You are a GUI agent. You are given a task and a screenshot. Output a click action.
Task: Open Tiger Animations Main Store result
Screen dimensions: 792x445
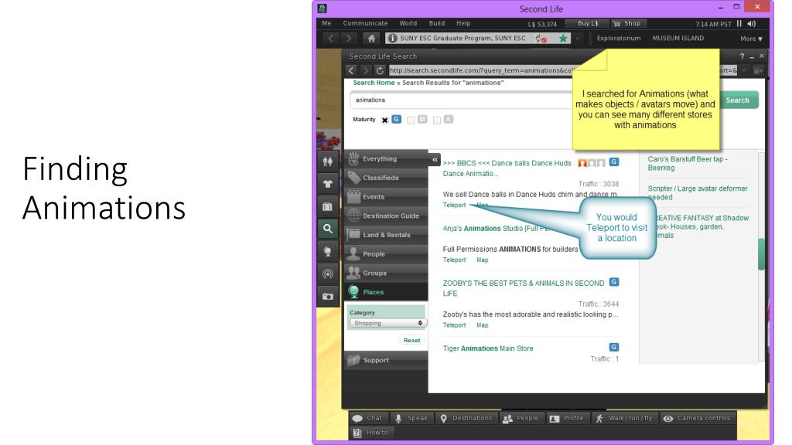(x=488, y=348)
